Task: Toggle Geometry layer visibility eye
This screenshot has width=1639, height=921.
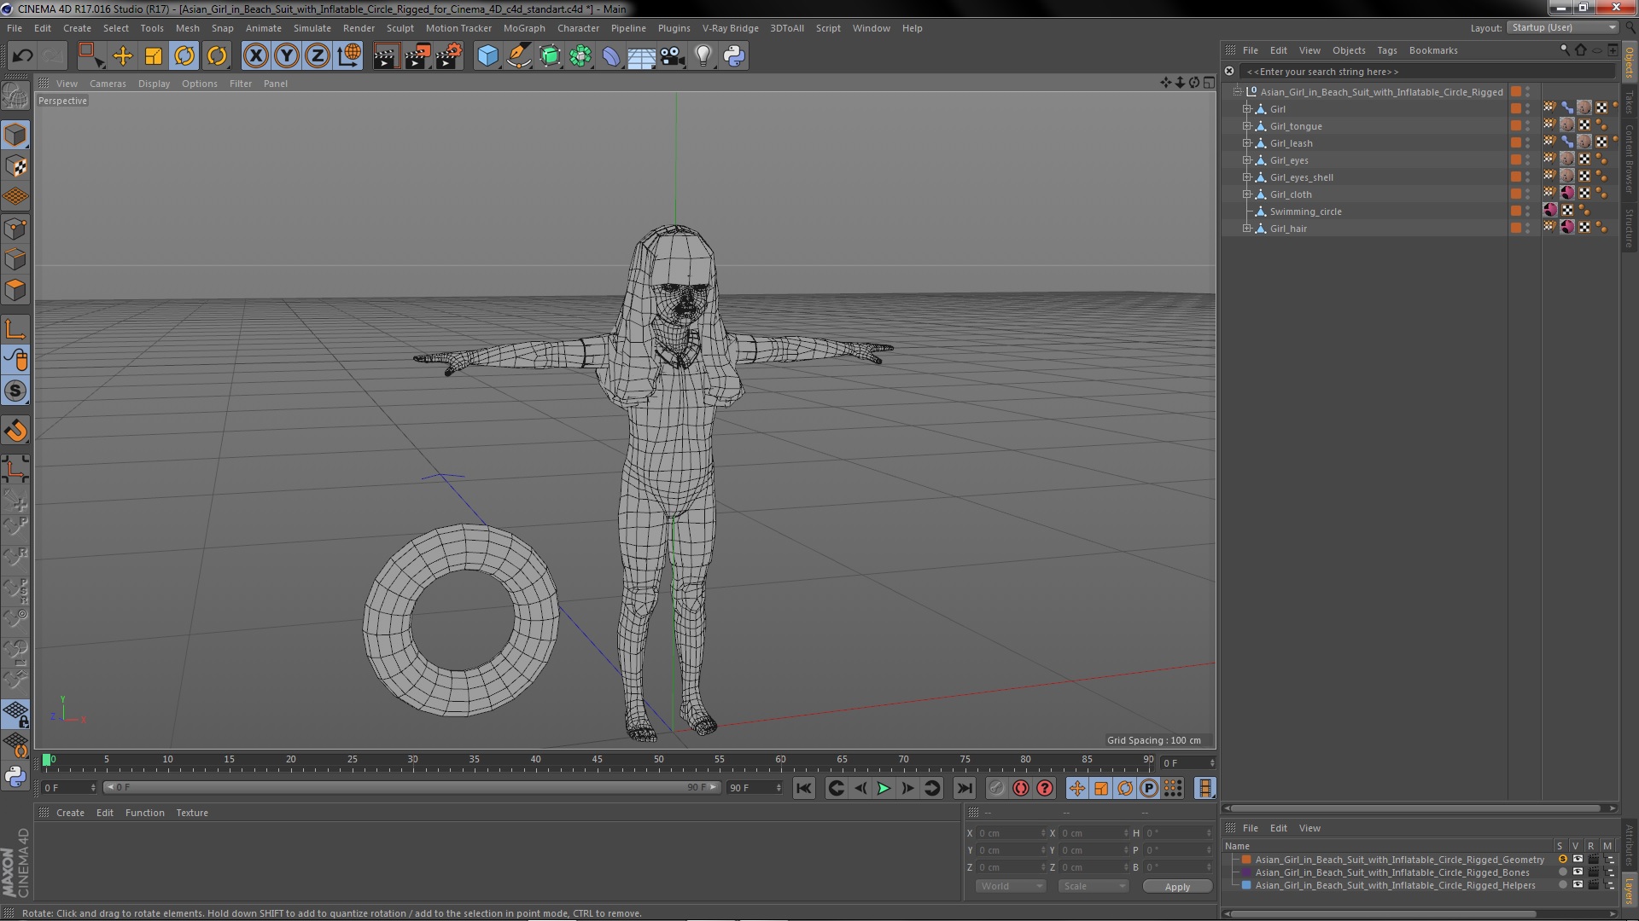Action: (1578, 860)
